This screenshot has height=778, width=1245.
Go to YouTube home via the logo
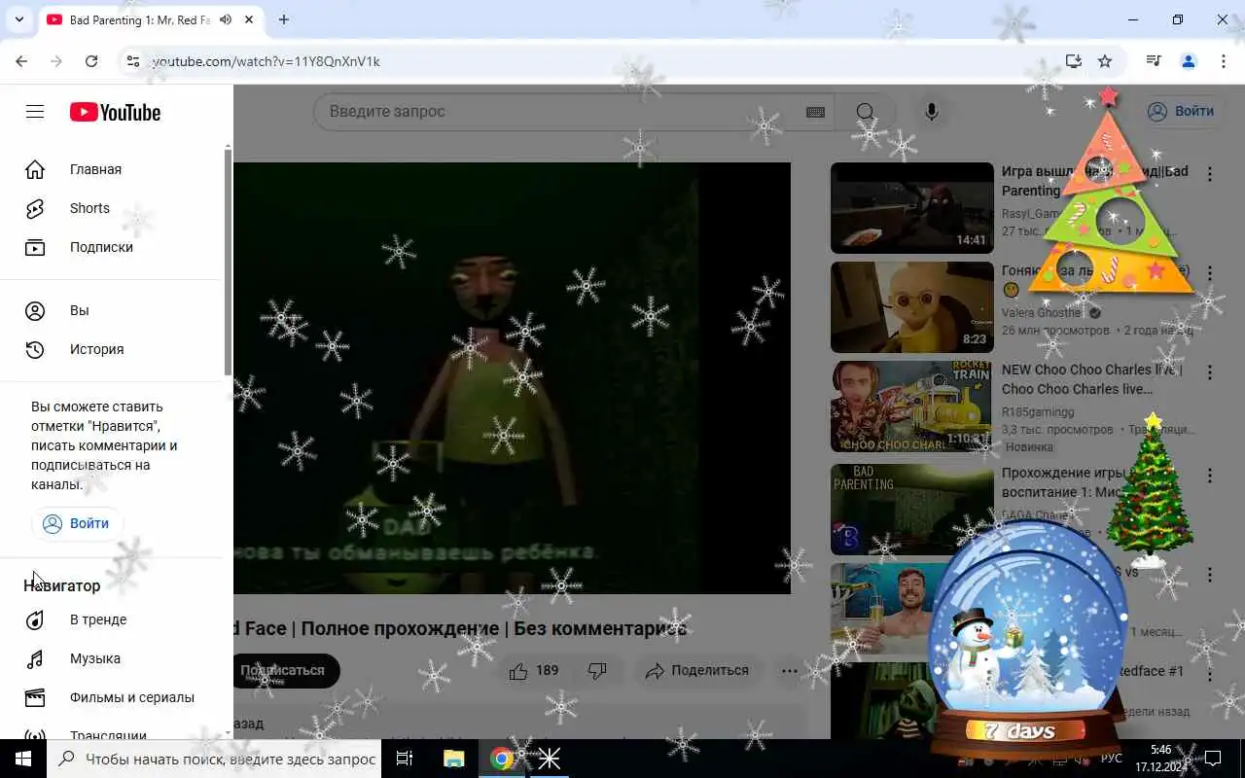[x=115, y=112]
